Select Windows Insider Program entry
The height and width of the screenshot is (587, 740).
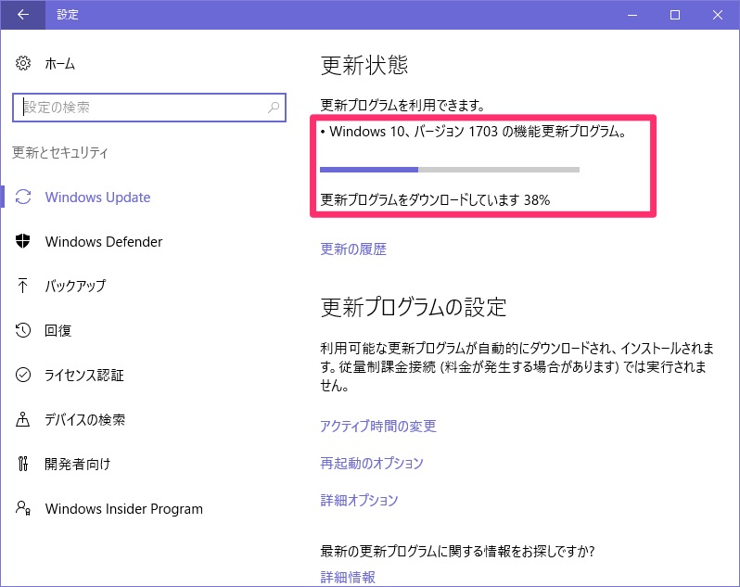click(124, 509)
